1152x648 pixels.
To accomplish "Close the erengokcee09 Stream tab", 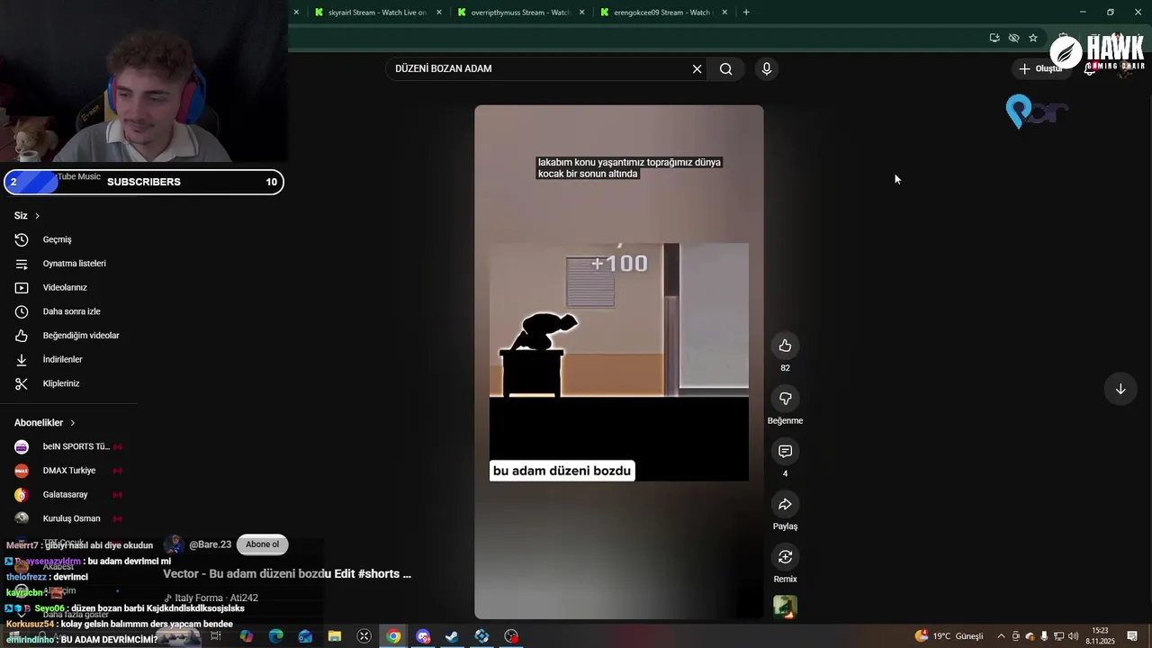I will point(725,13).
